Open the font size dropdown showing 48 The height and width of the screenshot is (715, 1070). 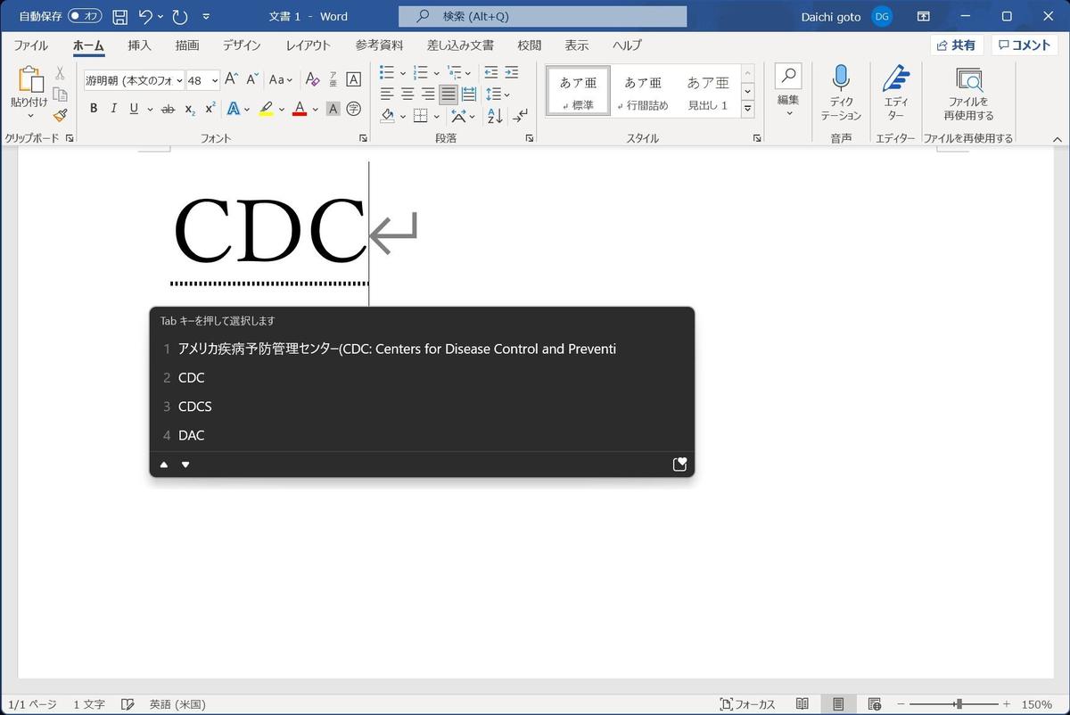215,80
